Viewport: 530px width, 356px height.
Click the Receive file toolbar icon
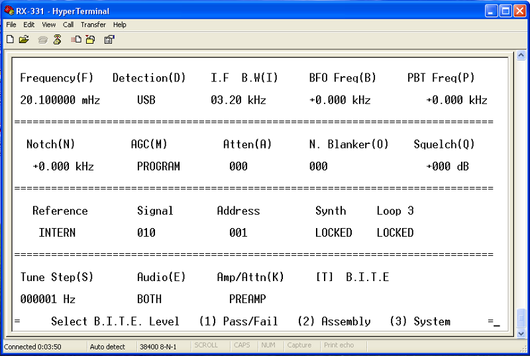click(90, 40)
